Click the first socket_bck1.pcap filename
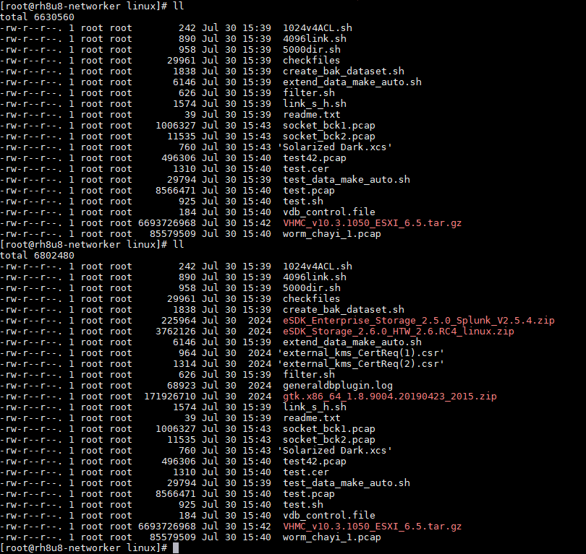Image resolution: width=586 pixels, height=554 pixels. pyautogui.click(x=329, y=126)
